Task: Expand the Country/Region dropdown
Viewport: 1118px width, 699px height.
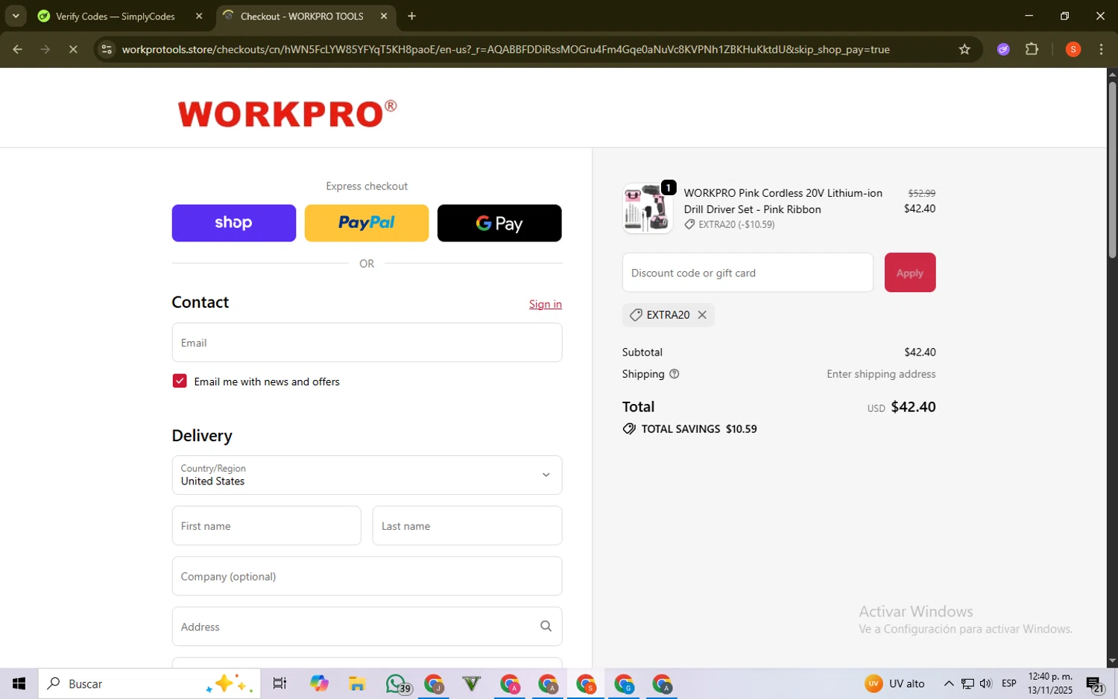Action: (367, 475)
